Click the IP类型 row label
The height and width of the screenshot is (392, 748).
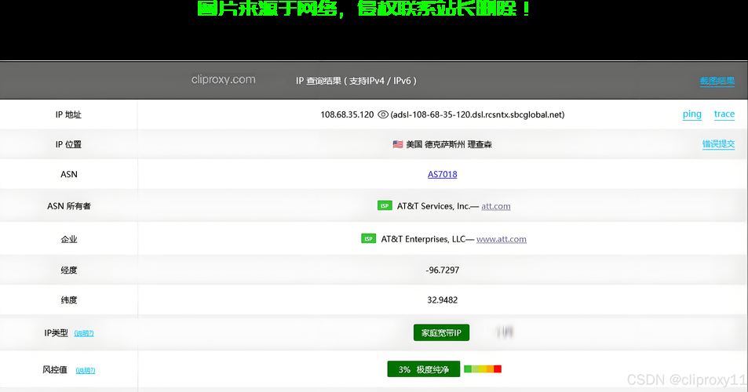tap(56, 333)
